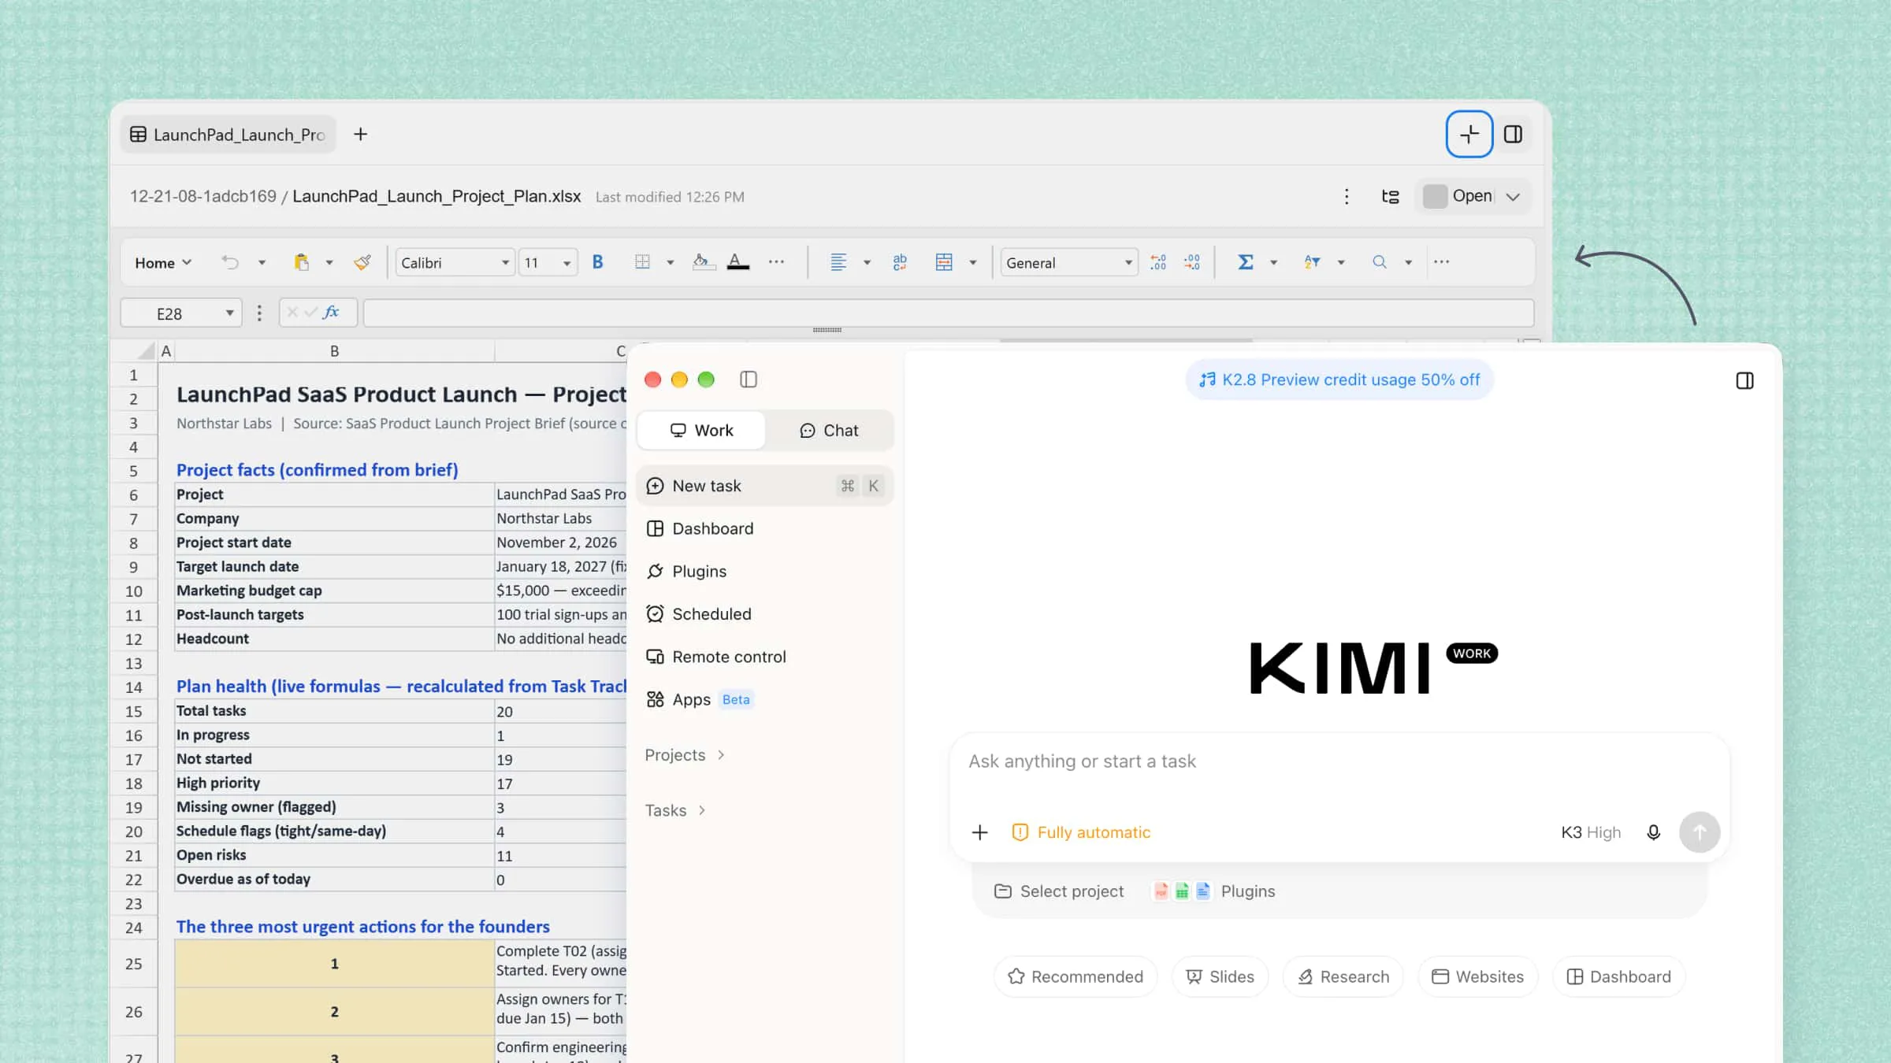Click the increase decimal places icon
Image resolution: width=1891 pixels, height=1063 pixels.
pos(1158,262)
